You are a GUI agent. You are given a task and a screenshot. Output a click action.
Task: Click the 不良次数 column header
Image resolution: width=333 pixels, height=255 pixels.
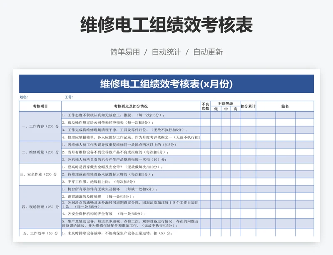pos(205,106)
